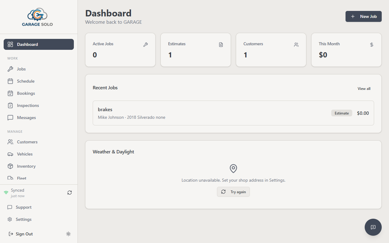This screenshot has width=389, height=243.
Task: Click the wrench icon beside Jobs
Action: pyautogui.click(x=10, y=69)
